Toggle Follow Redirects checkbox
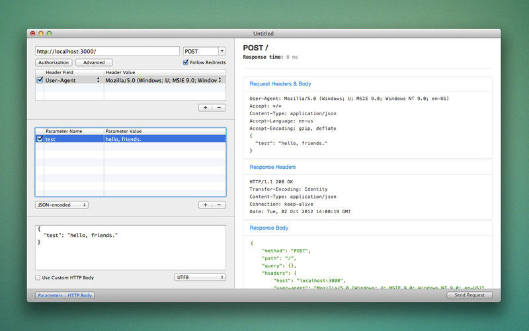This screenshot has height=331, width=529. [186, 62]
